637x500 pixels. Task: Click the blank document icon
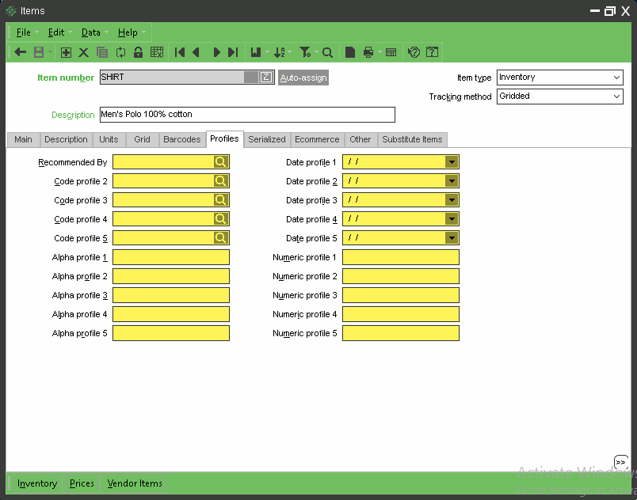(x=349, y=52)
